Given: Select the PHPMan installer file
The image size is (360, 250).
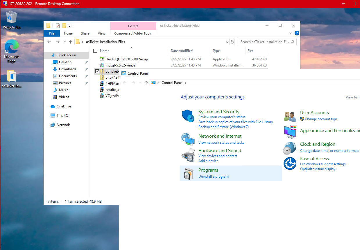Looking at the screenshot, I should click(x=109, y=84).
